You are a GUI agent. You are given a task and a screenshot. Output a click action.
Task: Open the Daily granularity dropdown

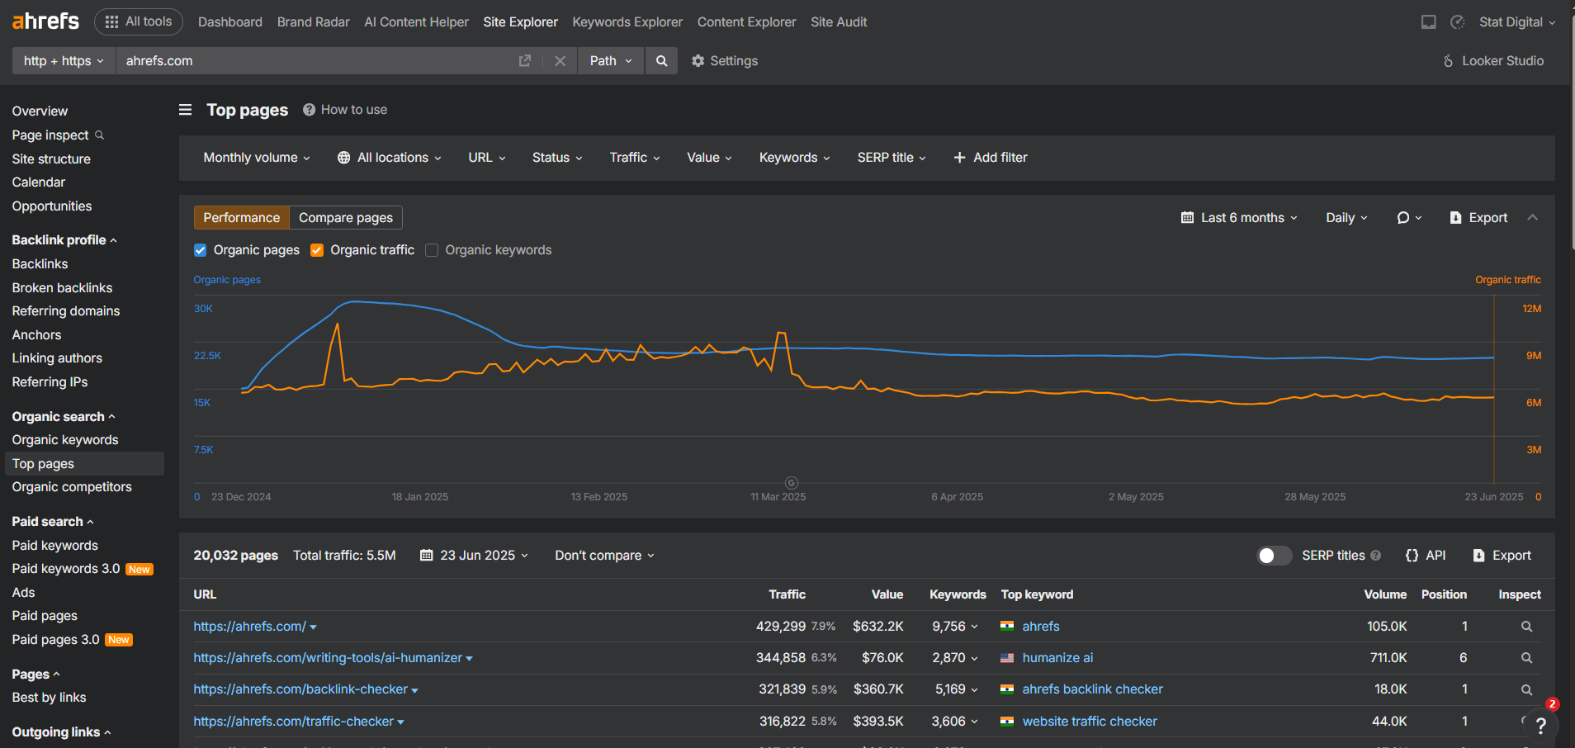(x=1346, y=218)
